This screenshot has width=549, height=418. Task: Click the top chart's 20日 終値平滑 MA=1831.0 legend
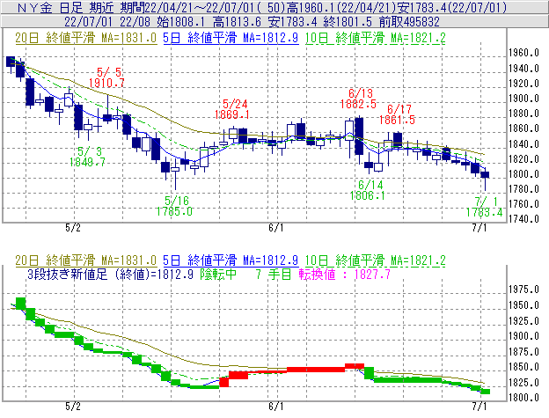point(86,38)
